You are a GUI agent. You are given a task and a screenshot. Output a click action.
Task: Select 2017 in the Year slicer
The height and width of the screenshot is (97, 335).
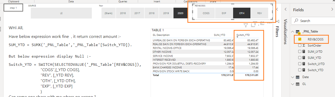pyautogui.click(x=137, y=13)
